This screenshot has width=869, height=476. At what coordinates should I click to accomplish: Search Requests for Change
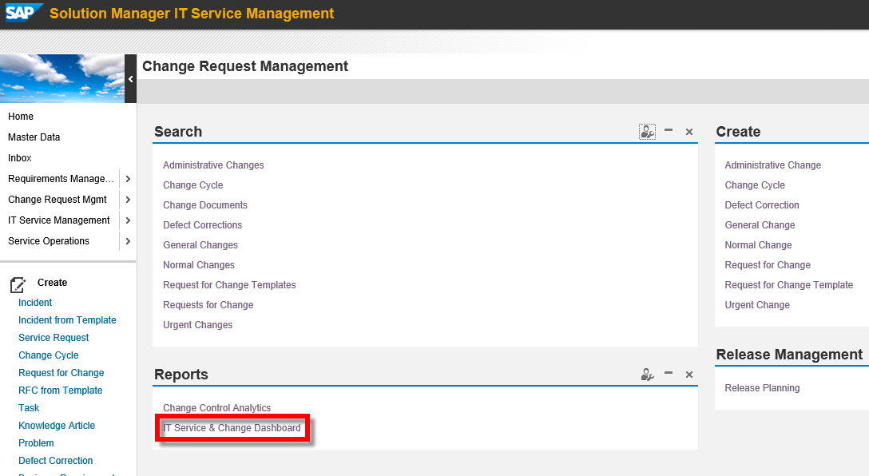(x=208, y=305)
